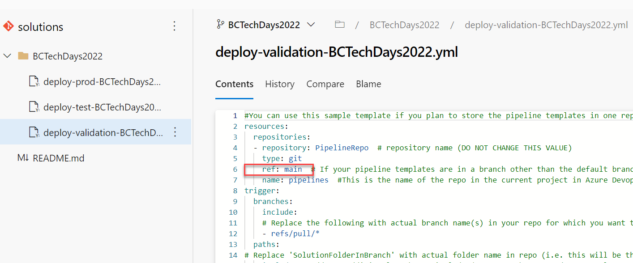Image resolution: width=633 pixels, height=263 pixels.
Task: Open the BCTechDays2022 branch selector dropdown
Action: (x=311, y=25)
